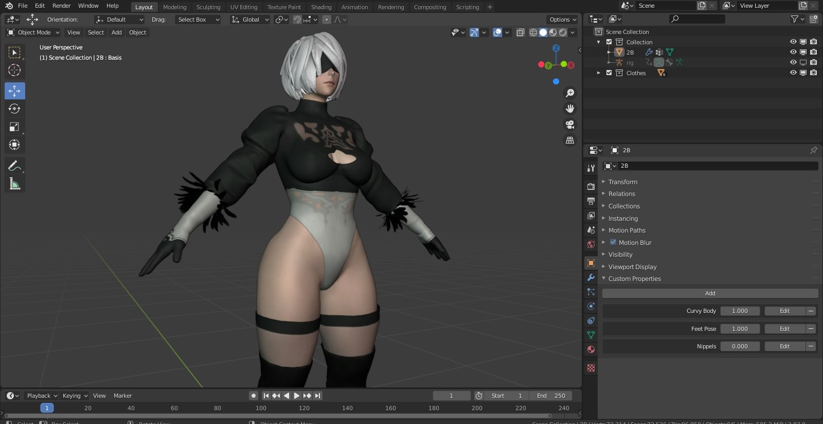Open the World properties tab
823x424 pixels.
(x=591, y=244)
